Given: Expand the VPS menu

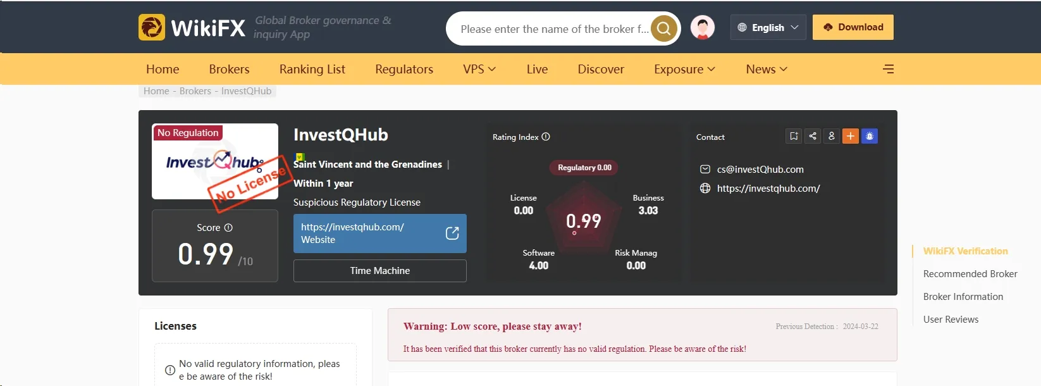Looking at the screenshot, I should point(479,69).
